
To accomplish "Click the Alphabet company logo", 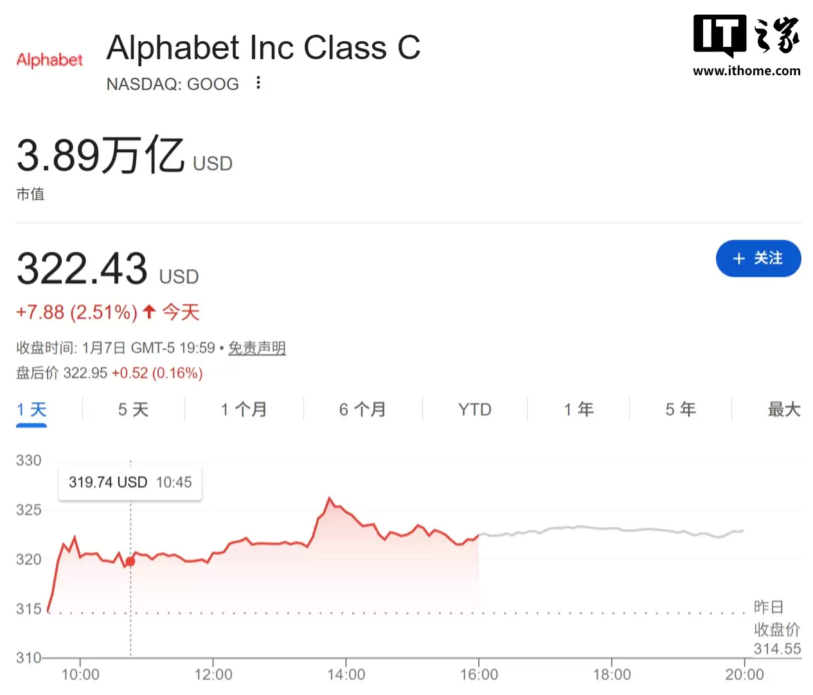I will coord(49,60).
